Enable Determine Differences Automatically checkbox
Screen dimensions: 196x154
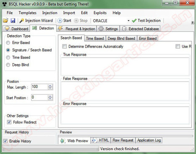[x=65, y=46]
